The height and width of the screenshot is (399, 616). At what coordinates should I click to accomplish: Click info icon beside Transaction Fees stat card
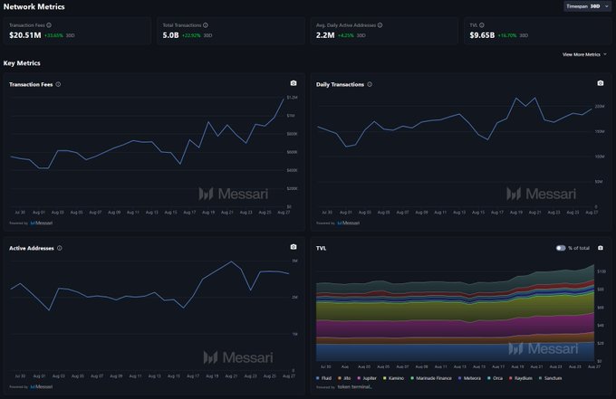[x=49, y=25]
